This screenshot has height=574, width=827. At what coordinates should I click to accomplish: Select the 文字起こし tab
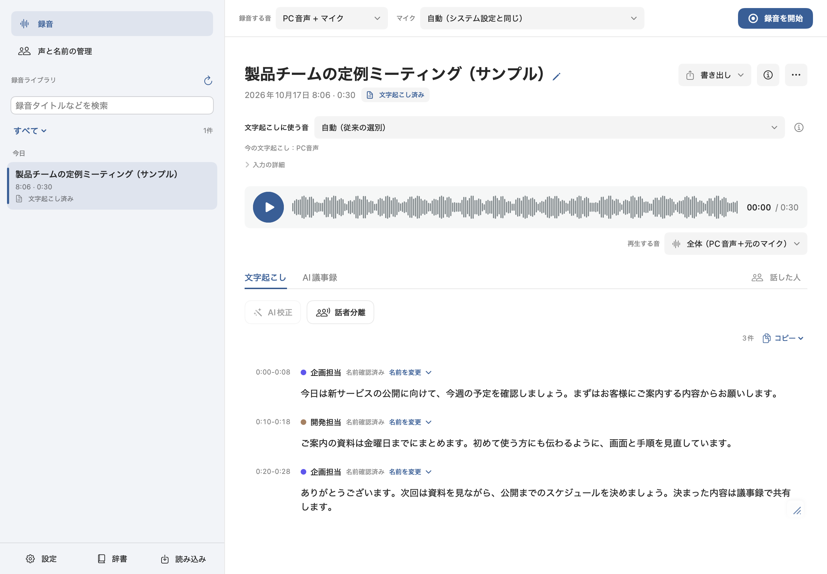click(265, 277)
